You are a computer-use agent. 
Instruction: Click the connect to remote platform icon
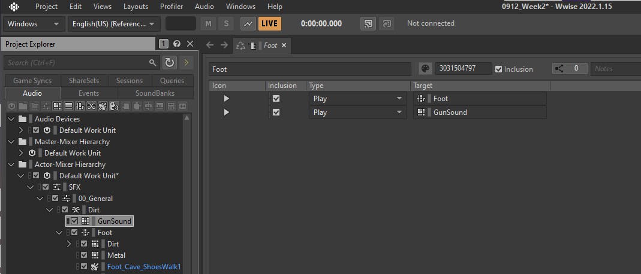[368, 24]
